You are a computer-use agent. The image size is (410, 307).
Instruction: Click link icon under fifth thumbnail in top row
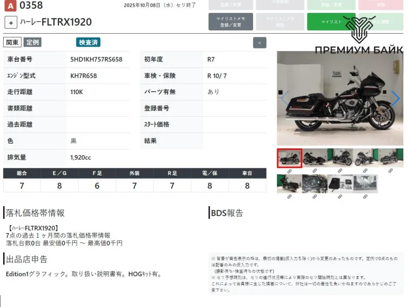tap(391, 170)
